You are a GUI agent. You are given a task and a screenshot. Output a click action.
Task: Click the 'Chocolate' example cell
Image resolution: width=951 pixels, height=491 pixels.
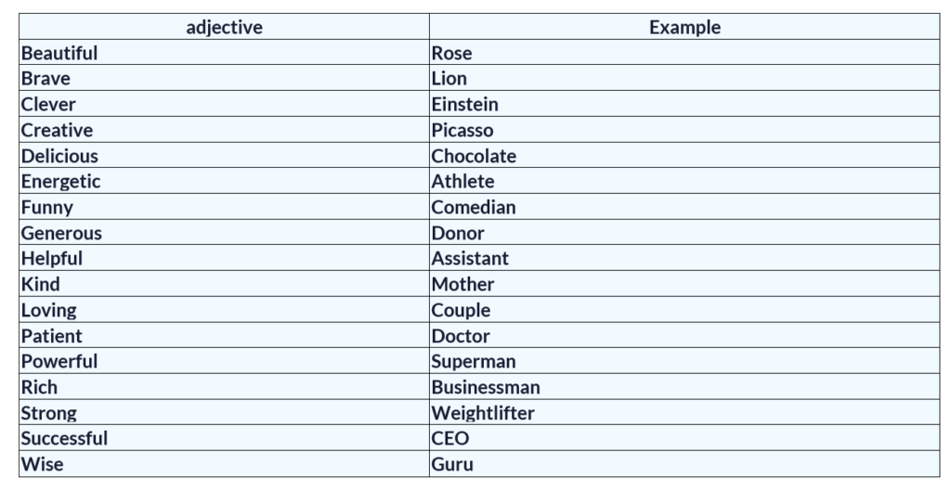(474, 156)
